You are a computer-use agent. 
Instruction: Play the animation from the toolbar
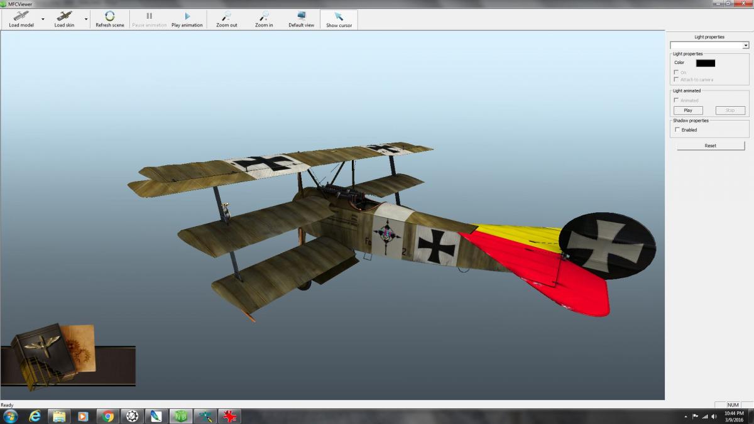187,16
